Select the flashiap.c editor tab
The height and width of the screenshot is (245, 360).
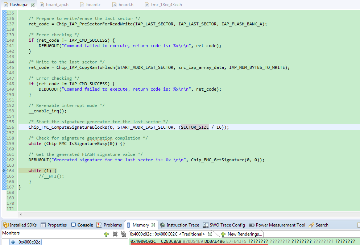[19, 5]
